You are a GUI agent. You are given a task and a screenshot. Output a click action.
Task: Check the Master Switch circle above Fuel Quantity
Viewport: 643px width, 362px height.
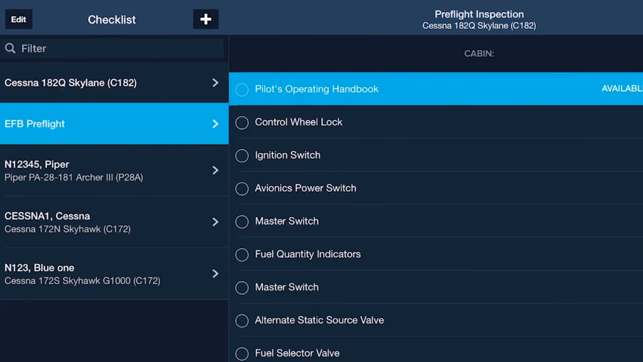(242, 222)
